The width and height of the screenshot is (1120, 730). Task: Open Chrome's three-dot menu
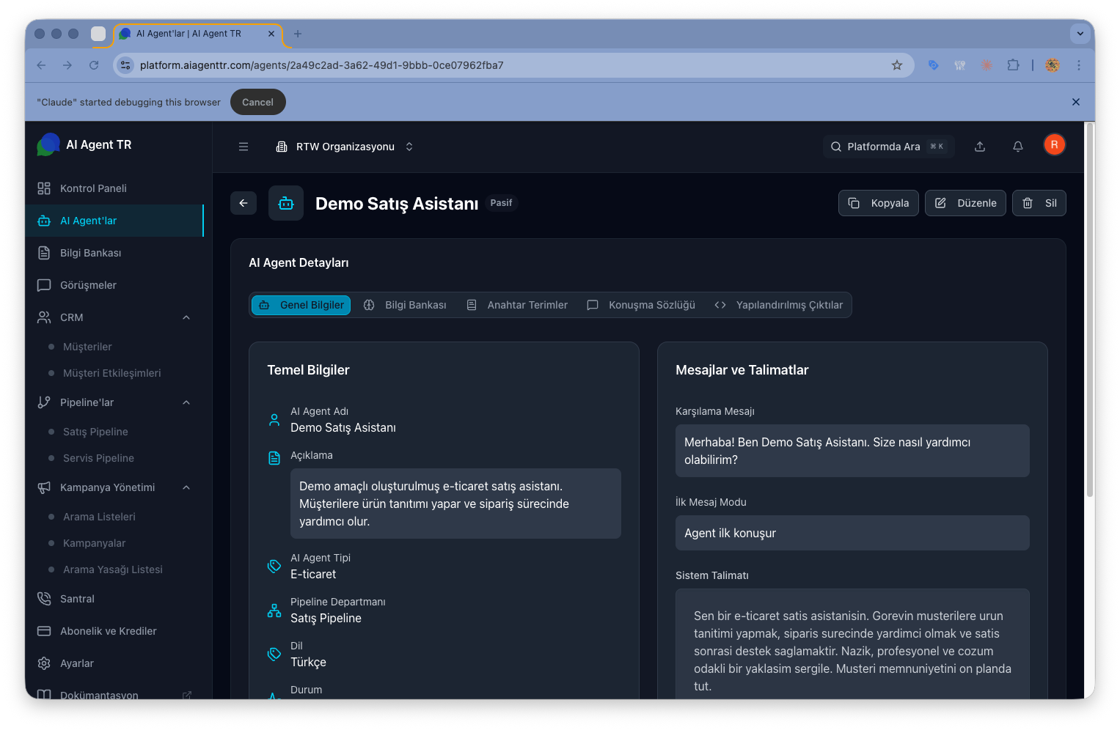(x=1079, y=65)
